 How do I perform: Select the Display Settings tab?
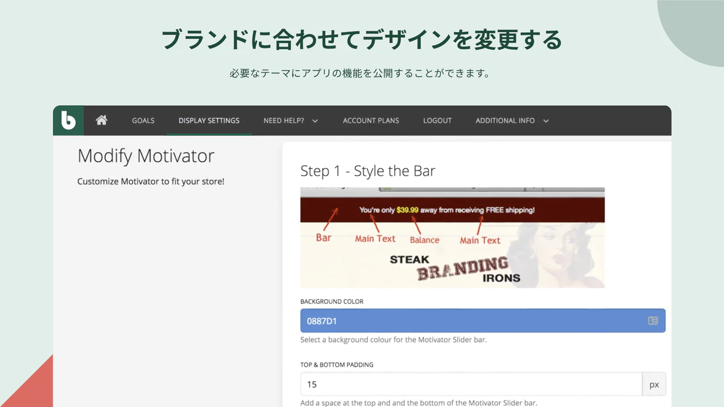click(209, 120)
